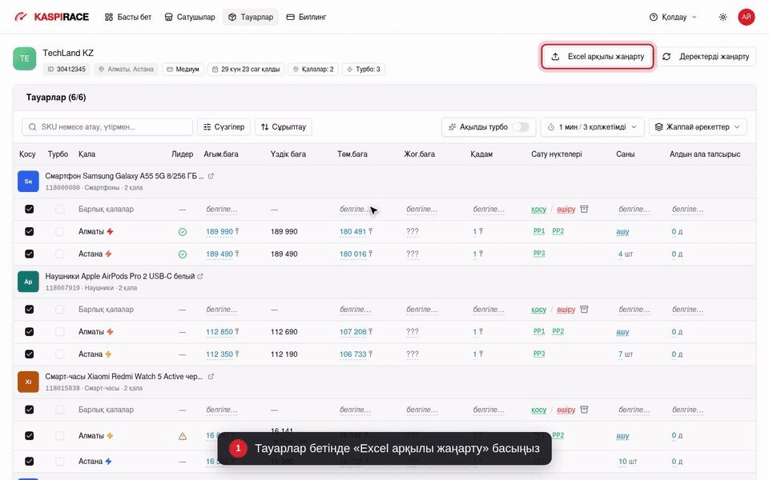Image resolution: width=769 pixels, height=480 pixels.
Task: Open the Жаппай әрекеттер bulk actions dropdown
Action: tap(698, 127)
